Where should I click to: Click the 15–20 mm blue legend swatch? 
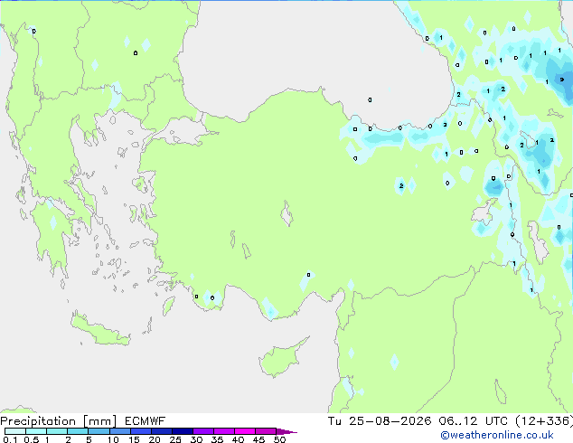[x=141, y=431]
